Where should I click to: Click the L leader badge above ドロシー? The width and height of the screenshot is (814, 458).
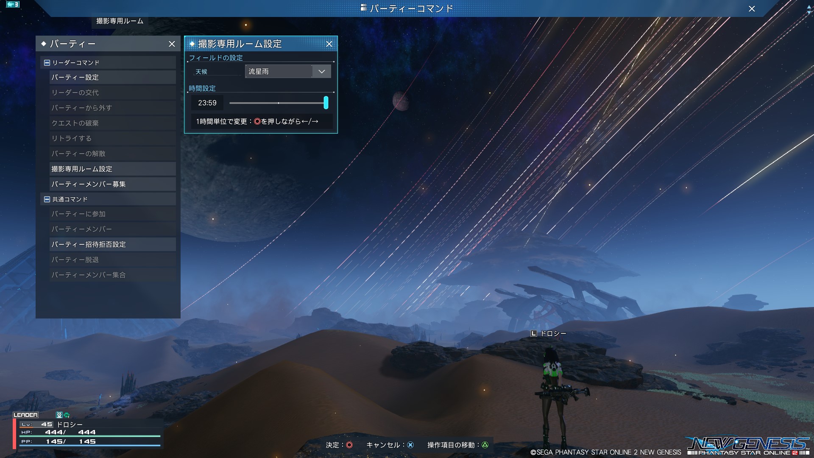click(534, 333)
